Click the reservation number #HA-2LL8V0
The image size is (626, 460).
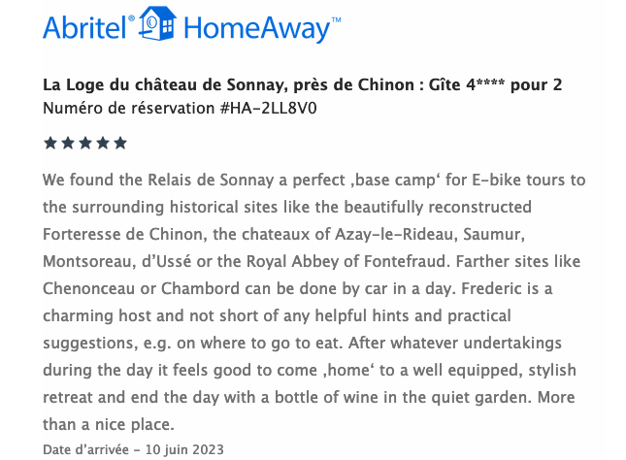pos(268,109)
